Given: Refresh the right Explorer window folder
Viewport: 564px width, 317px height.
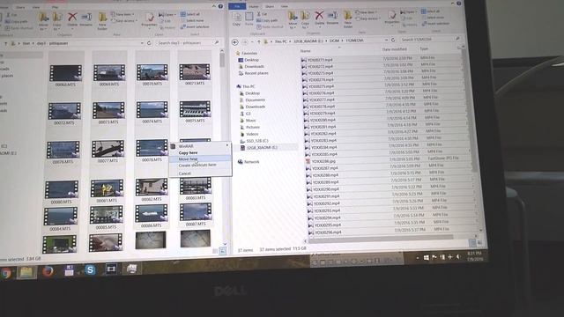Looking at the screenshot, I should coord(393,40).
